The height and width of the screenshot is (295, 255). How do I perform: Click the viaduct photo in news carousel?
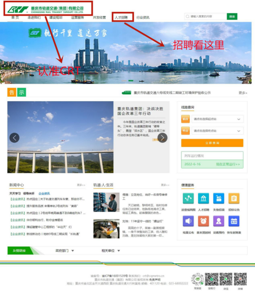coord(60,137)
